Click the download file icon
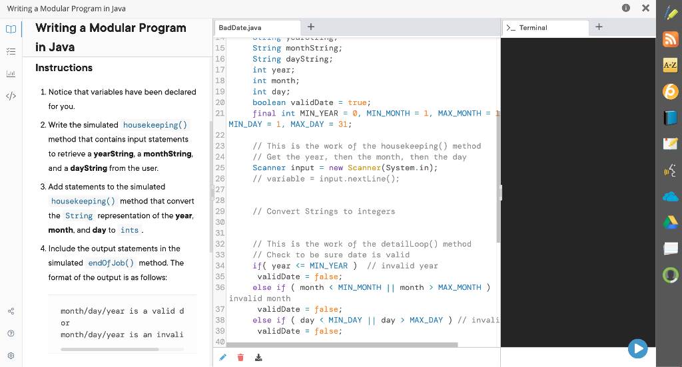The image size is (682, 367). [258, 357]
